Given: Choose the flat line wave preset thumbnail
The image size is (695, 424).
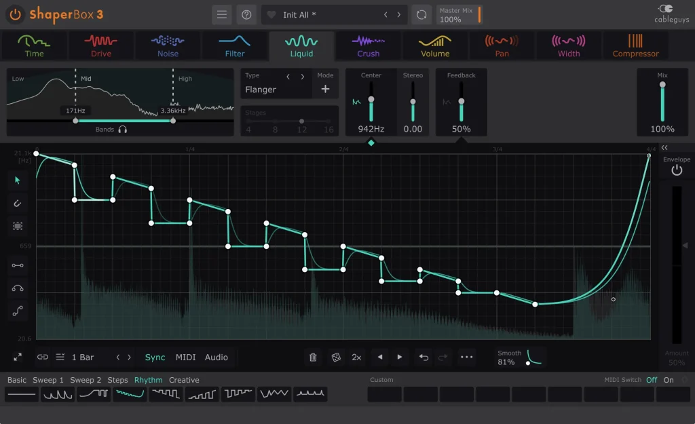Looking at the screenshot, I should pyautogui.click(x=21, y=394).
